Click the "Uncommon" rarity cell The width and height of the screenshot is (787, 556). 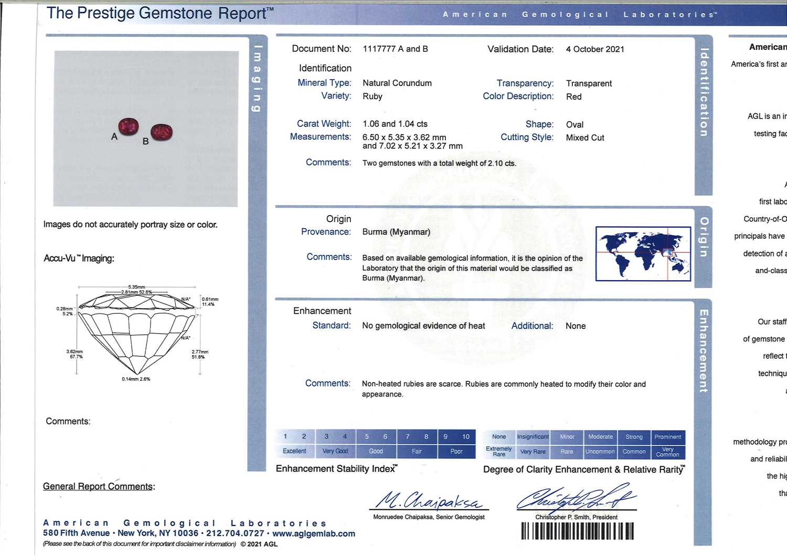click(x=601, y=452)
